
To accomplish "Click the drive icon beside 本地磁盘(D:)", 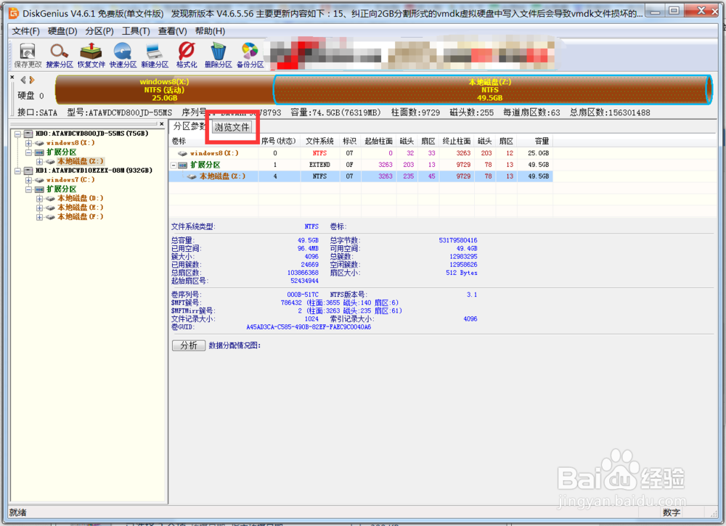I will [51, 199].
